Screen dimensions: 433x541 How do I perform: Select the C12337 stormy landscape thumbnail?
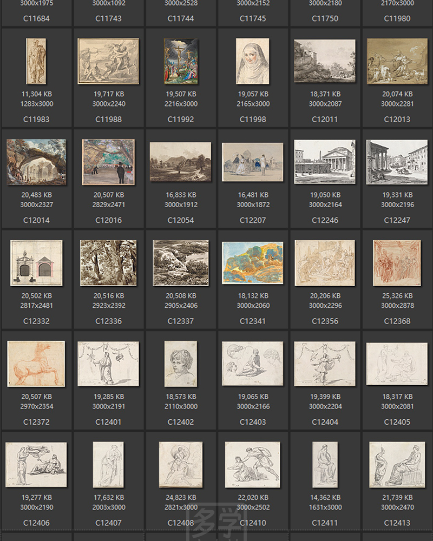coord(180,263)
